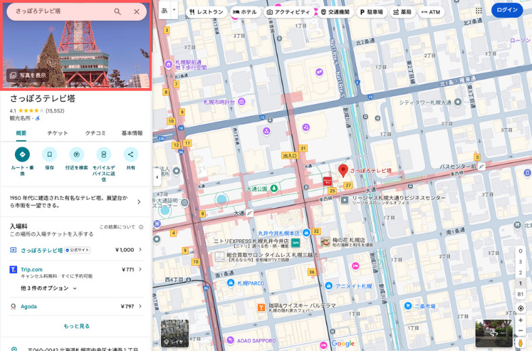532x351 pixels.
Task: Click the blue login button
Action: [507, 10]
